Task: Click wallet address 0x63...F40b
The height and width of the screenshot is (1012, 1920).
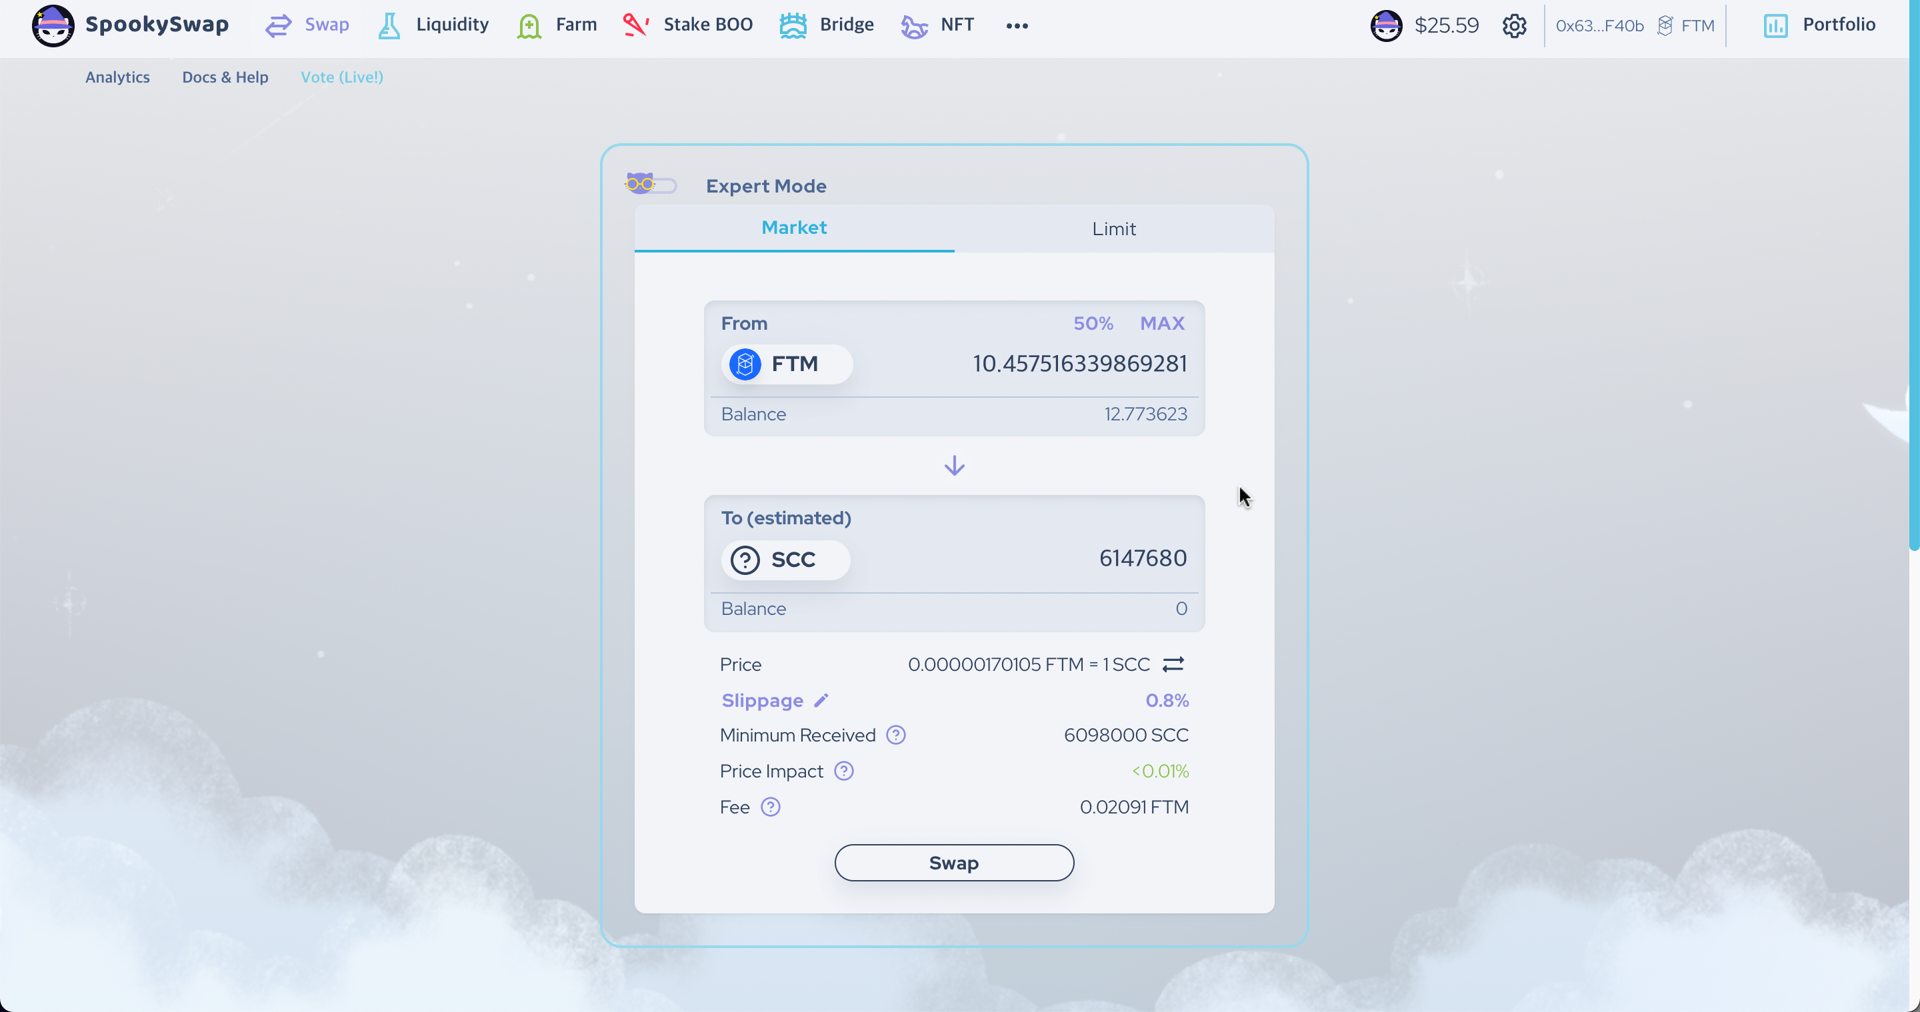Action: coord(1599,26)
